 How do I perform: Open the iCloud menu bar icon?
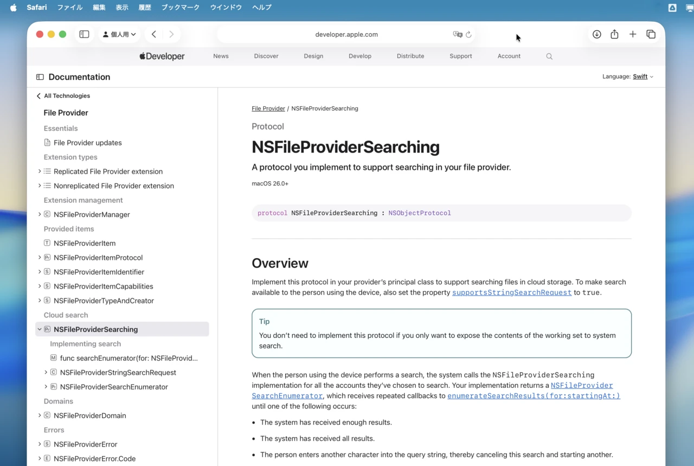point(672,7)
